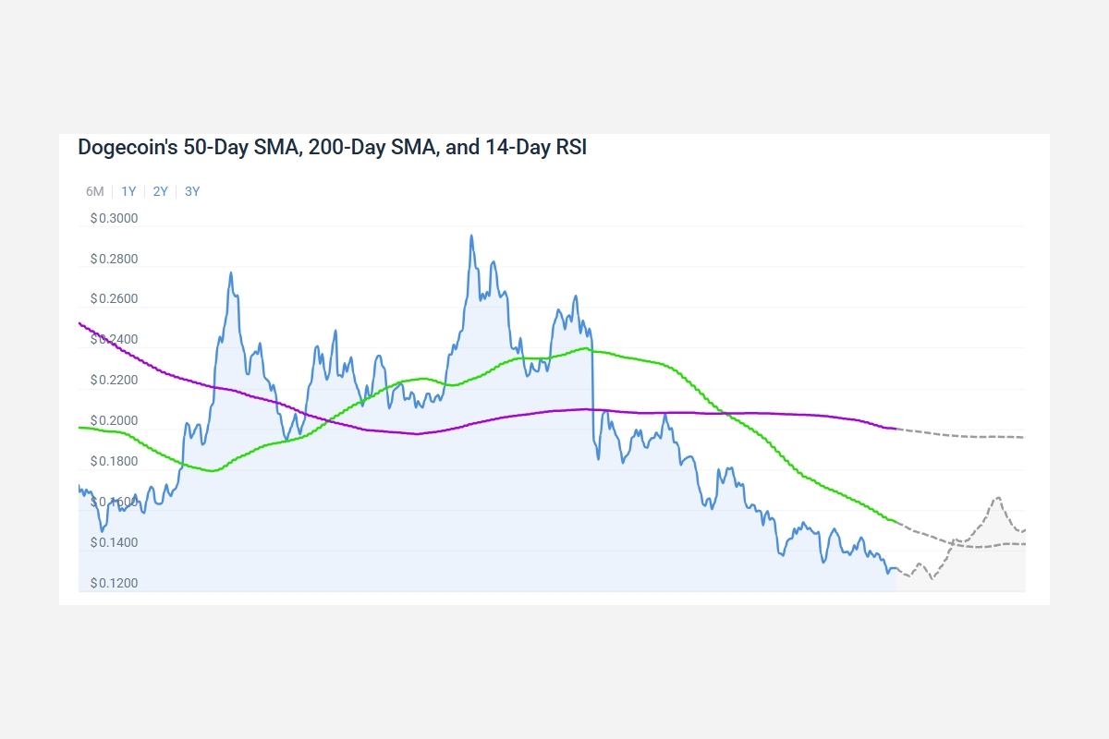Click the $0.1200 y-axis label
The image size is (1109, 739).
[x=114, y=583]
